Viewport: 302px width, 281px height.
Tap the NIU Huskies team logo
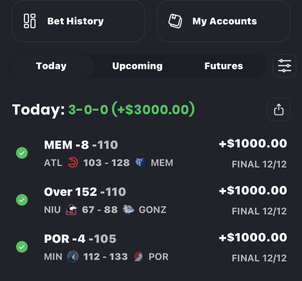tap(71, 210)
